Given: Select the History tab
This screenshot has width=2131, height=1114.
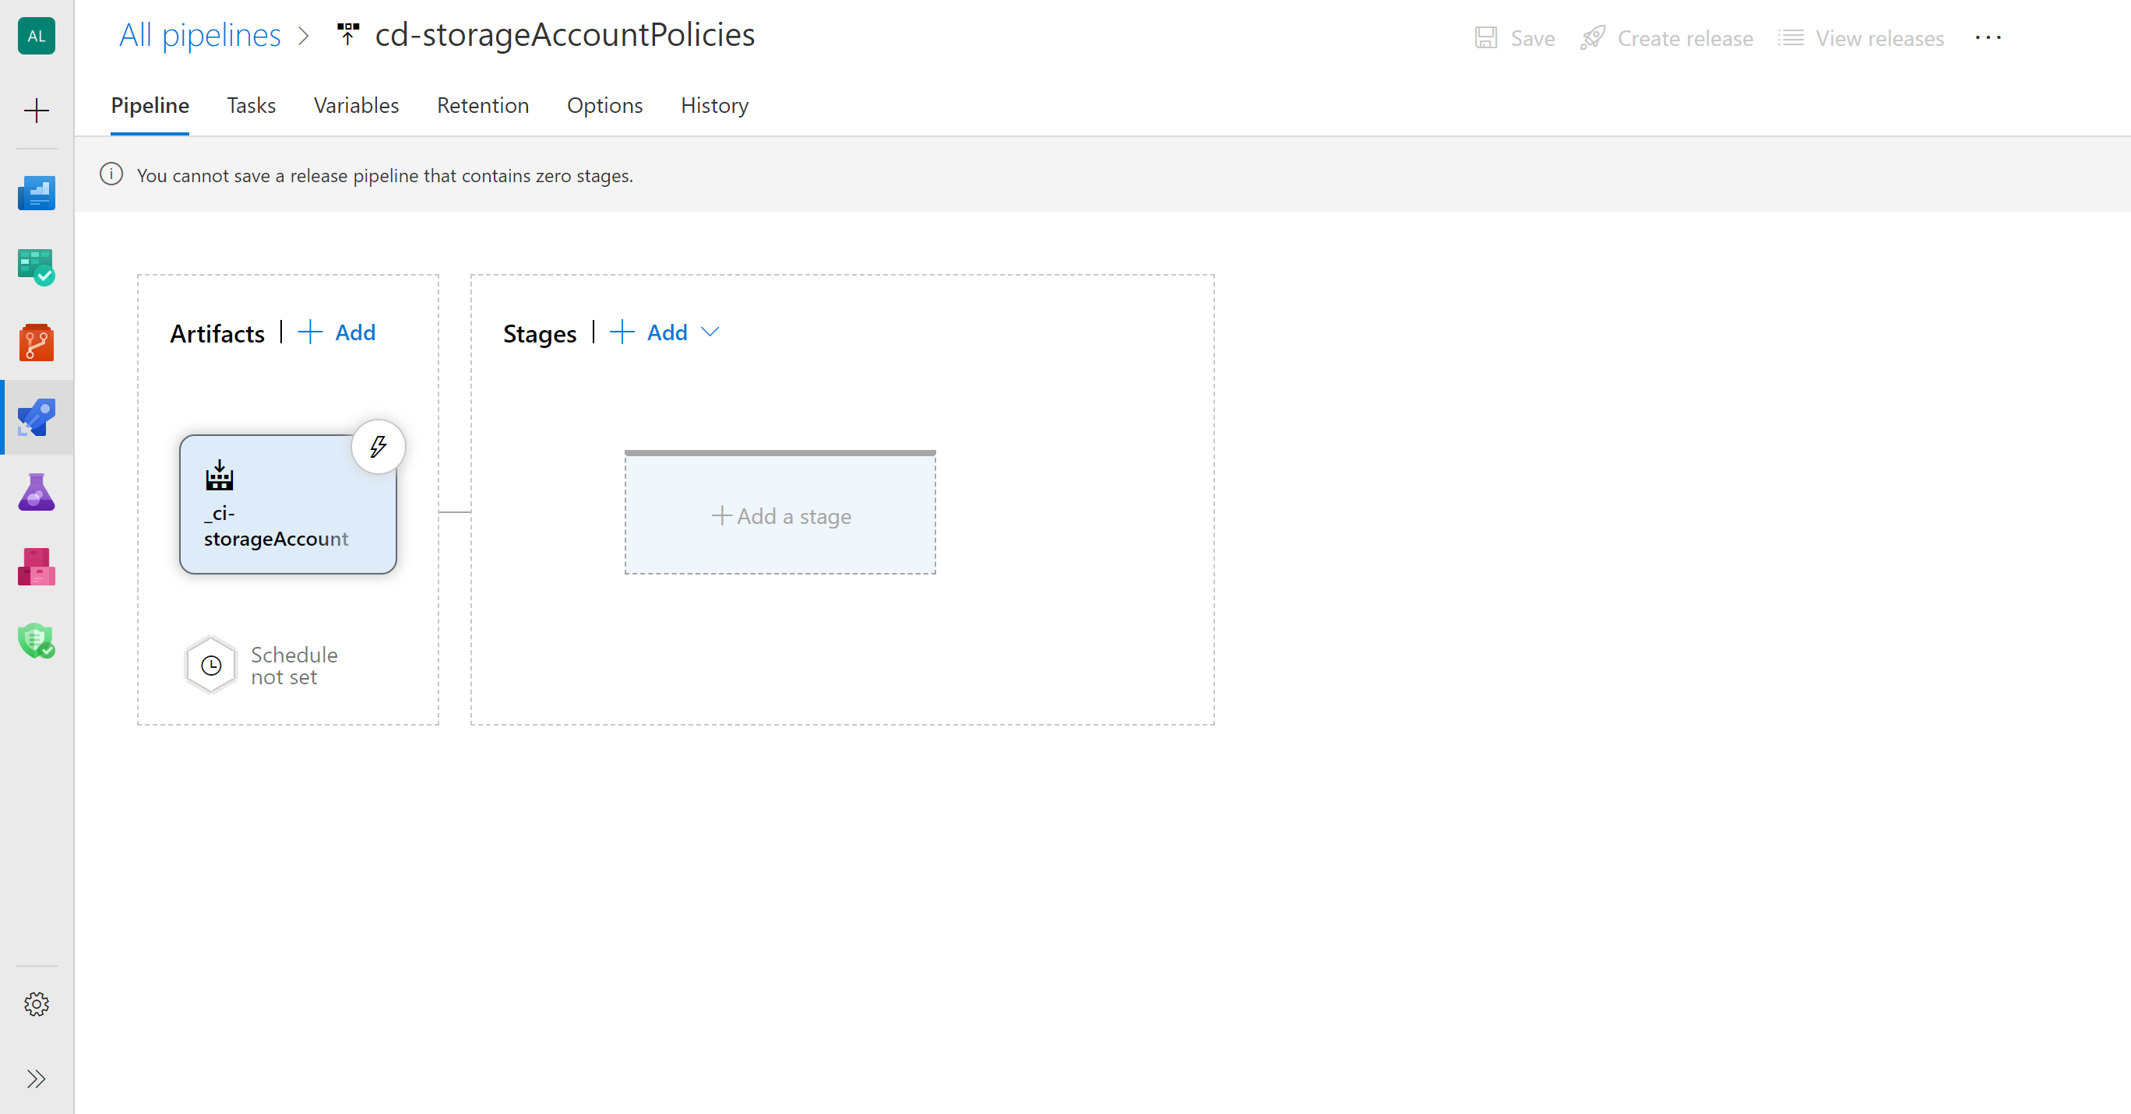Looking at the screenshot, I should point(714,106).
